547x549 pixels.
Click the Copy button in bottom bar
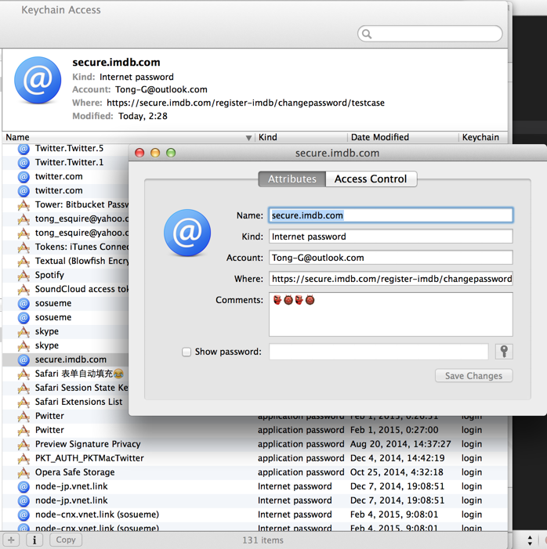click(x=66, y=540)
